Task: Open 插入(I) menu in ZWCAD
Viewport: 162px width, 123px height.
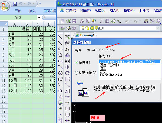Action: tap(114, 10)
